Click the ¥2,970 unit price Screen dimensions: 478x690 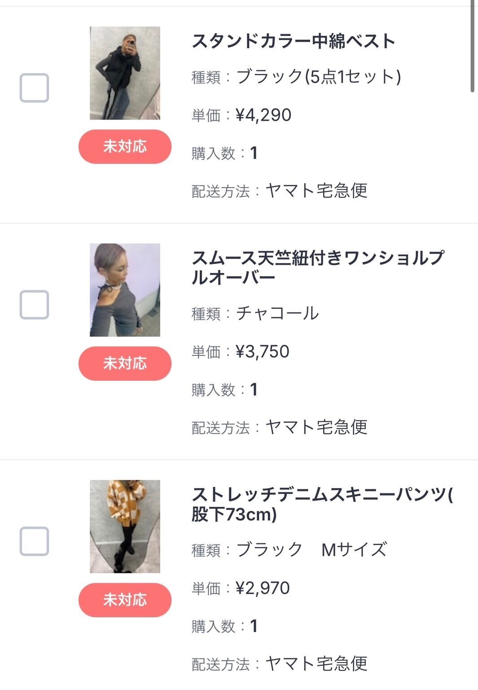(263, 589)
